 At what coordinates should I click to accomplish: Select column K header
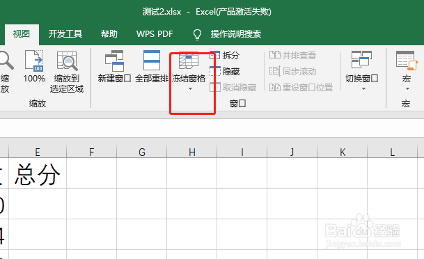click(343, 152)
